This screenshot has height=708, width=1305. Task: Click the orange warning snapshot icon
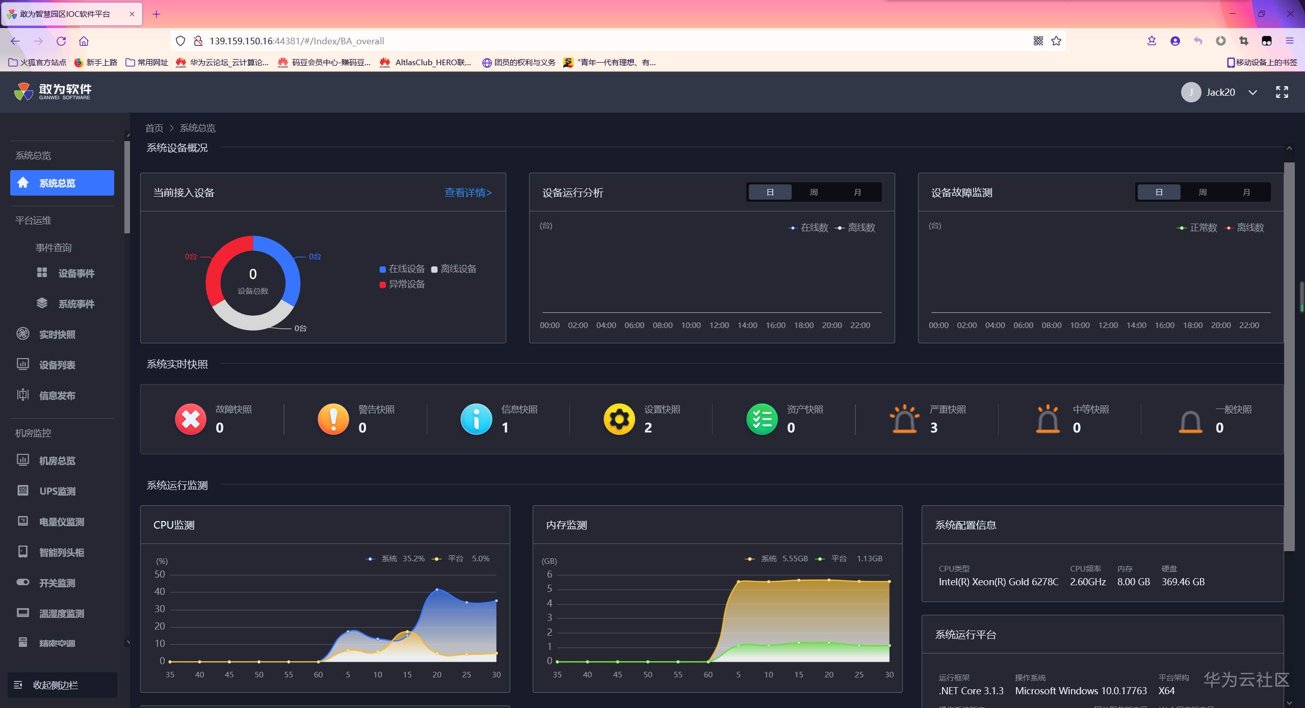[x=333, y=419]
